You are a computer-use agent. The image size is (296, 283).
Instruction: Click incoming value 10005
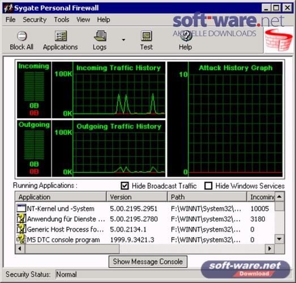click(x=260, y=208)
